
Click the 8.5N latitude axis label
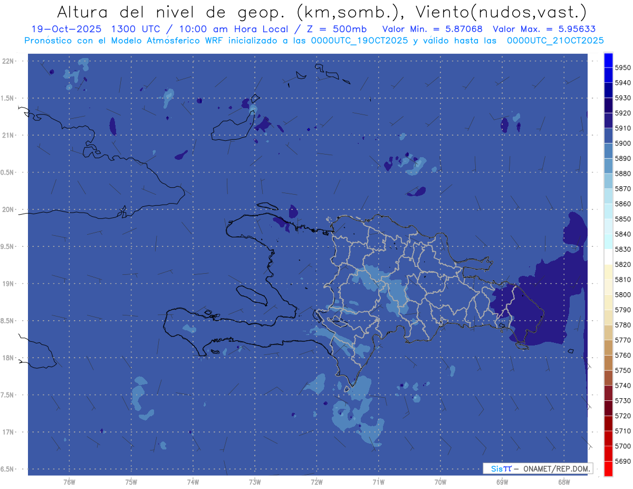pos(8,321)
